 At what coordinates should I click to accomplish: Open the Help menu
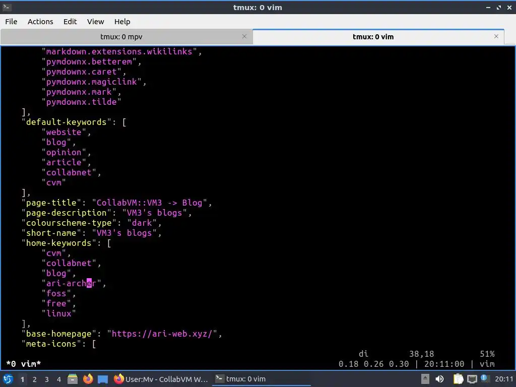(122, 22)
